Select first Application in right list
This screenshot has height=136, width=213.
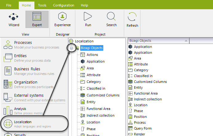click(x=143, y=47)
